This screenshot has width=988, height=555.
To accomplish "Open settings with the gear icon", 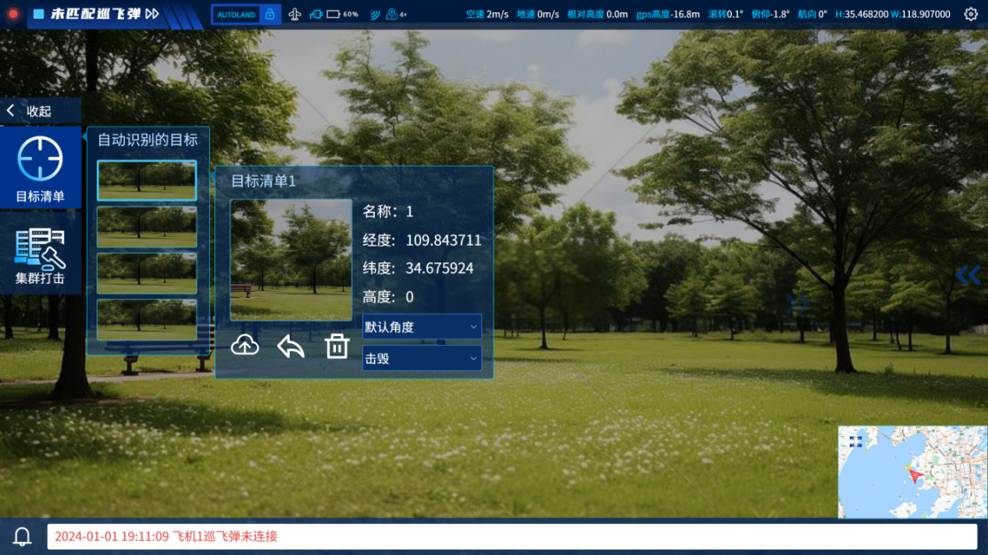I will click(970, 14).
